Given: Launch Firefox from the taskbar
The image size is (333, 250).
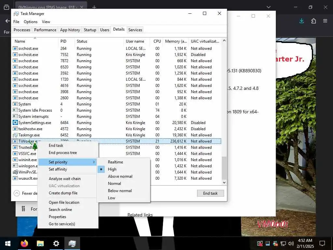Looking at the screenshot, I should tap(24, 243).
